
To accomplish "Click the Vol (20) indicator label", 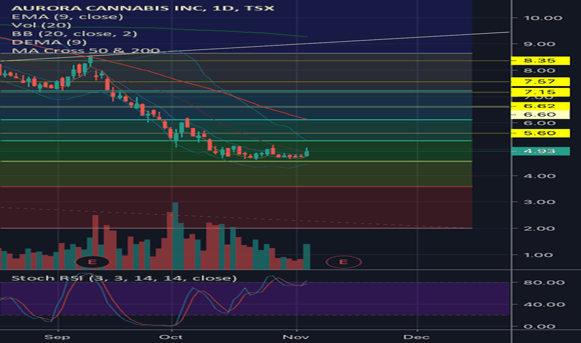I will point(41,25).
